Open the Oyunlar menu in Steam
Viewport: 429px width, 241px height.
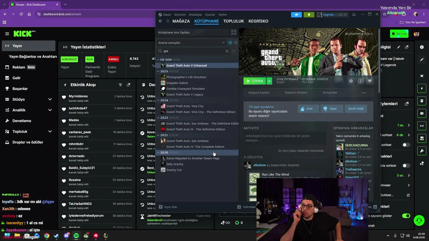(210, 15)
